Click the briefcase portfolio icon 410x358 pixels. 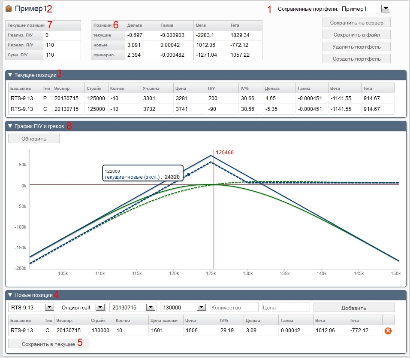pos(9,9)
